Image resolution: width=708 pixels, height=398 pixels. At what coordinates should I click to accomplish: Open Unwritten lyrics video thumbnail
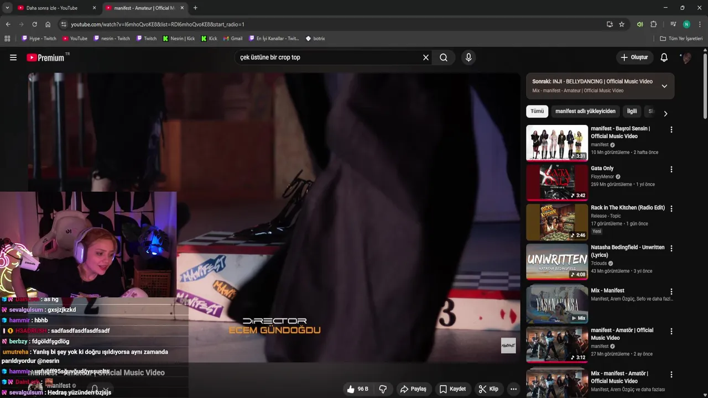(557, 261)
